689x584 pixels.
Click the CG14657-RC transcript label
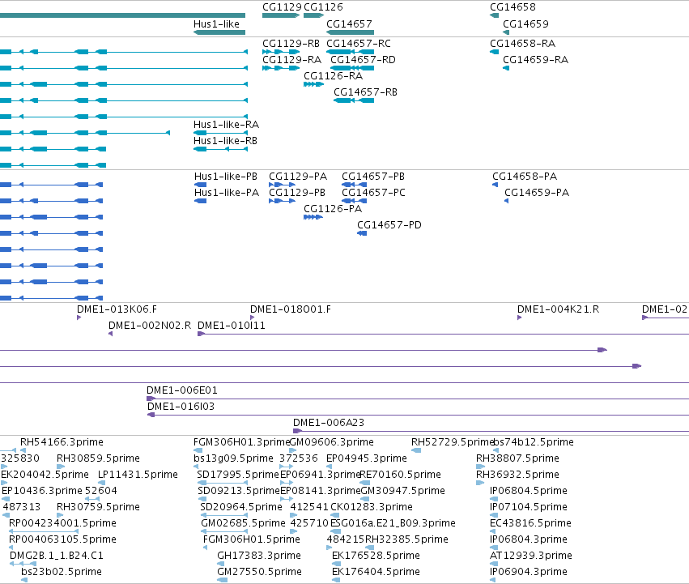point(359,44)
